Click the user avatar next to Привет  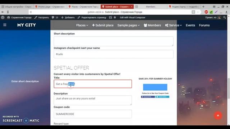[219, 18]
